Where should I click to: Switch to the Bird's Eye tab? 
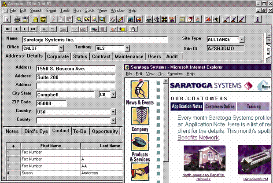click(x=36, y=131)
